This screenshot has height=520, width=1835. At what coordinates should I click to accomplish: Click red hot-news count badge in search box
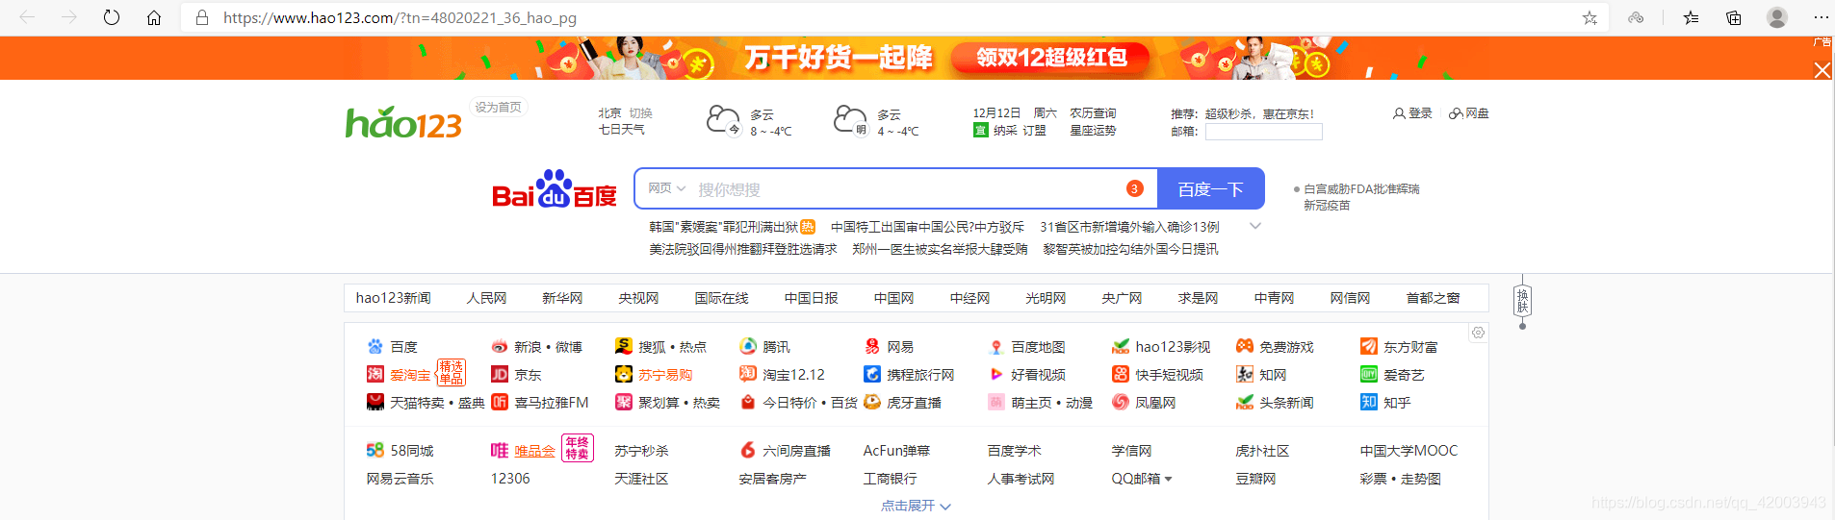click(x=1135, y=188)
